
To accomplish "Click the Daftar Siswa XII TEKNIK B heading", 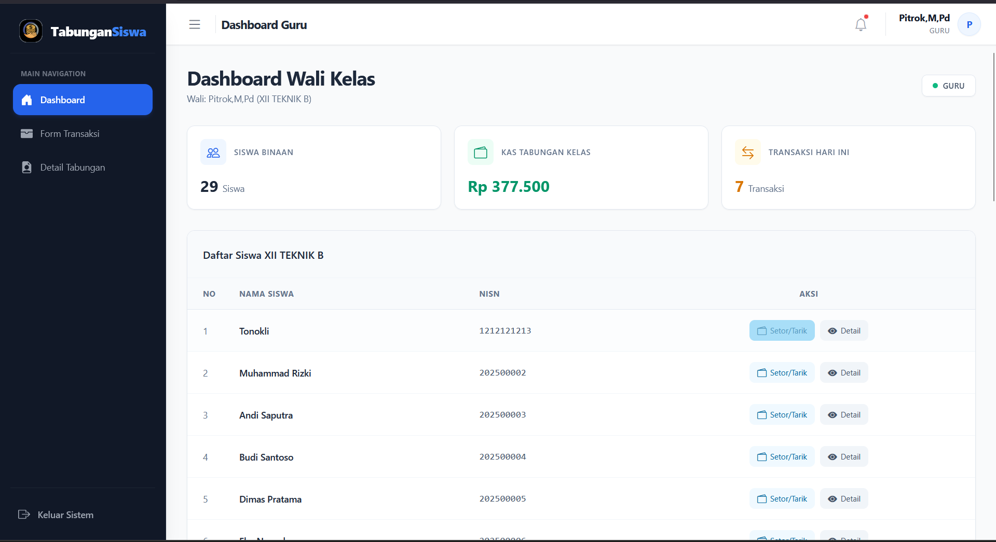I will coord(263,255).
